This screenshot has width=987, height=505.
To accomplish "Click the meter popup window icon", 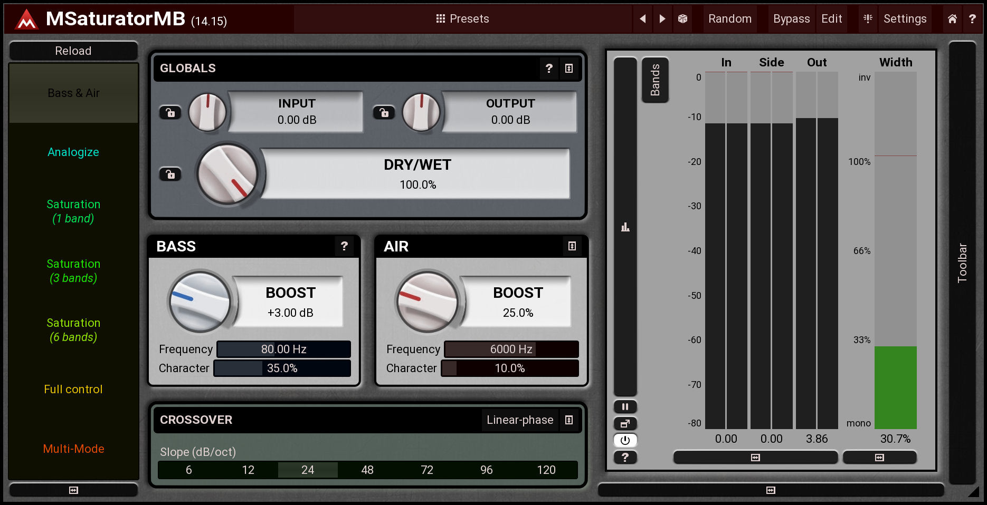I will [x=625, y=423].
